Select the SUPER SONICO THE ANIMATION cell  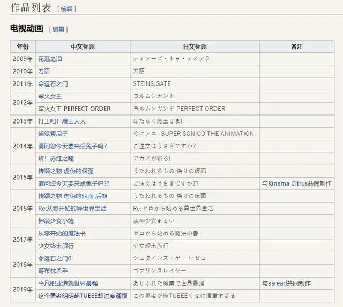point(195,134)
